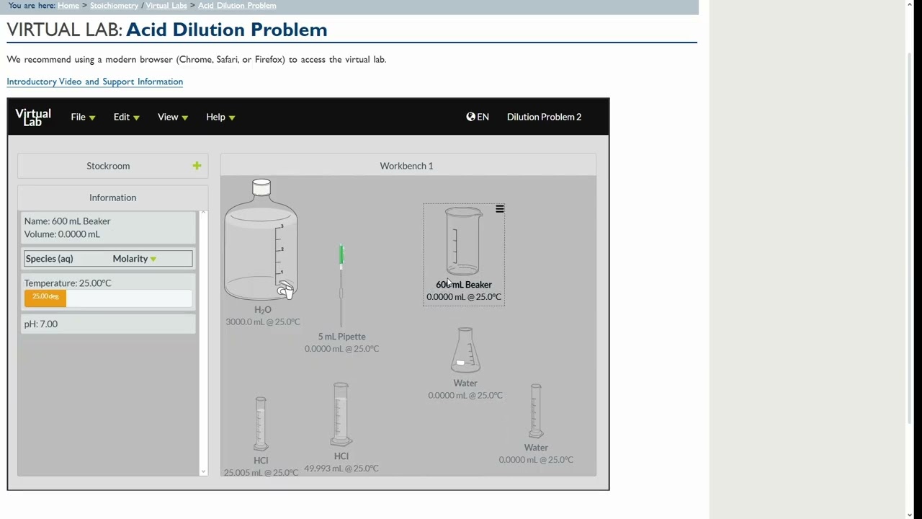Click the globe EN language selector
922x519 pixels.
[478, 117]
